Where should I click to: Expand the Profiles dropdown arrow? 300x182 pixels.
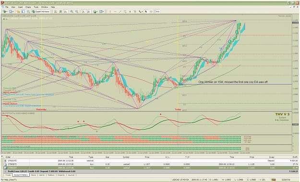pos(13,12)
